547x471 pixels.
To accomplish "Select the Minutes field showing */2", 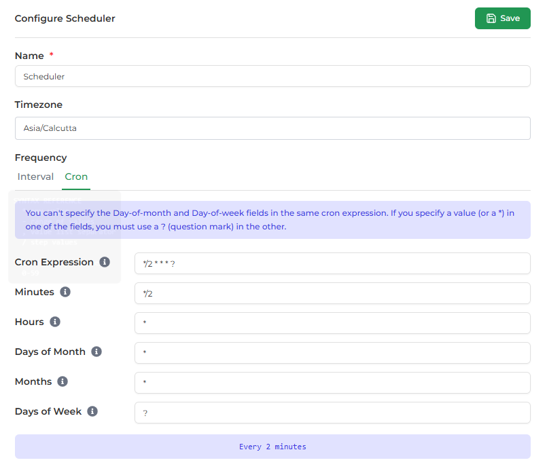I will [x=333, y=293].
